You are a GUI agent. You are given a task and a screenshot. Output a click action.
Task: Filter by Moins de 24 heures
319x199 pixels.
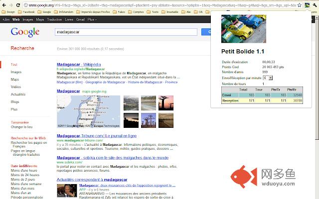tap(25, 175)
